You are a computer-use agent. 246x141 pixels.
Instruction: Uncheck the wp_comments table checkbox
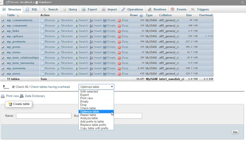[x=4, y=26]
